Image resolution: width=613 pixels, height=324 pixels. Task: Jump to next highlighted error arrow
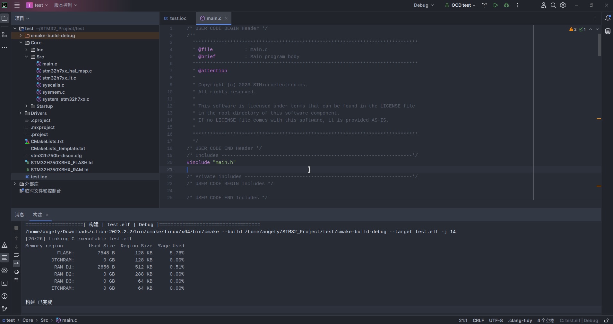point(597,29)
